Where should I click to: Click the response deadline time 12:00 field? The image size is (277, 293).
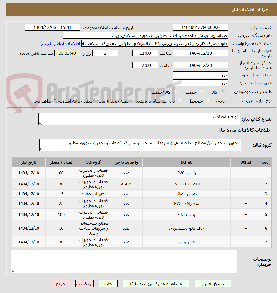pos(145,53)
